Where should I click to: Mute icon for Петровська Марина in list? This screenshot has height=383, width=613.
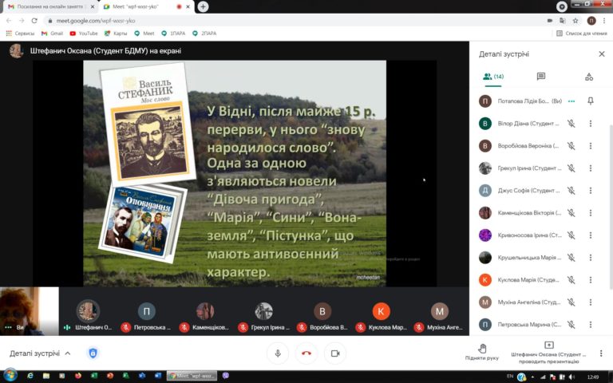pos(571,325)
